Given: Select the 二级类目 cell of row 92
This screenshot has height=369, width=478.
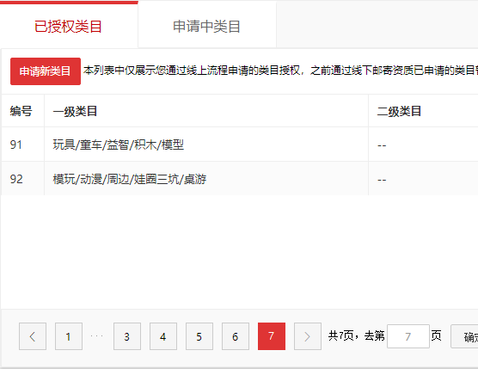Looking at the screenshot, I should [x=424, y=179].
